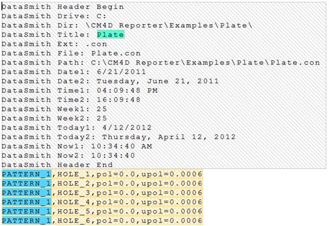Select PATTERN_1 in the HOLE_1 row
This screenshot has width=330, height=226.
(27, 174)
